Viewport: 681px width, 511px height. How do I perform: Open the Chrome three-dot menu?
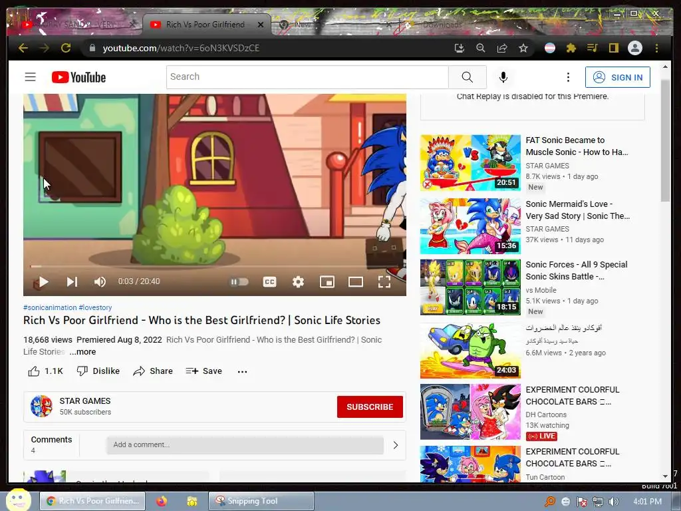pos(656,48)
